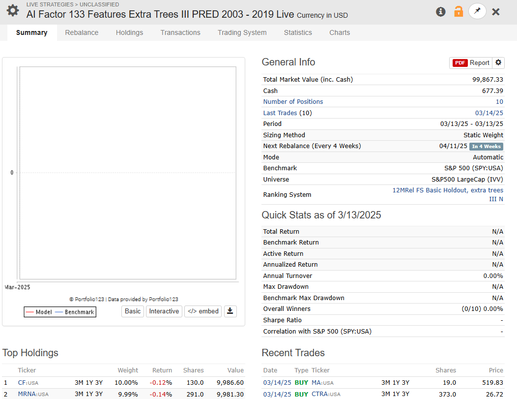Open the MA:USA ticker in Recent Trades
The image size is (517, 399).
pyautogui.click(x=322, y=383)
